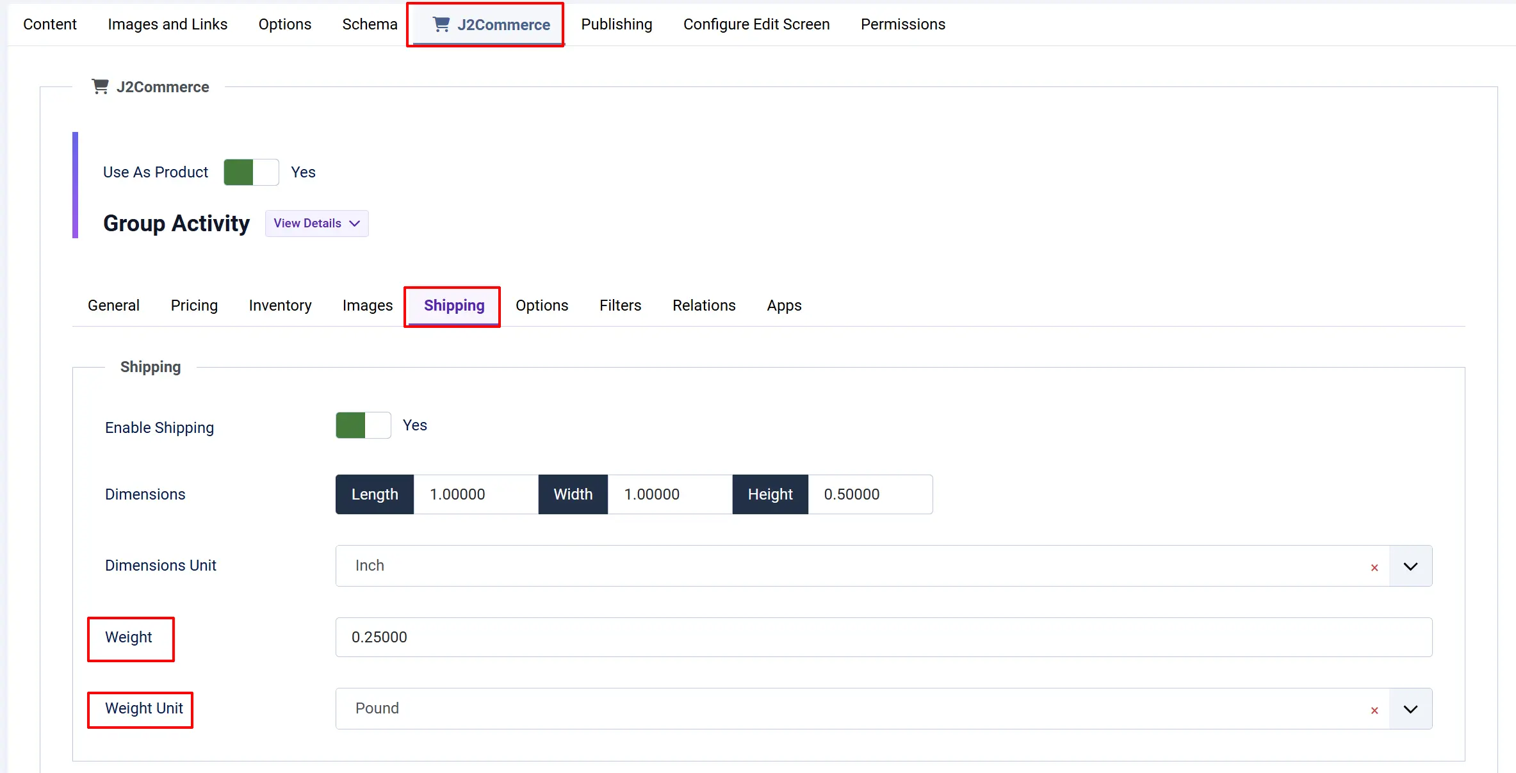The image size is (1516, 773).
Task: Toggle the Use As Product switch
Action: [x=251, y=172]
